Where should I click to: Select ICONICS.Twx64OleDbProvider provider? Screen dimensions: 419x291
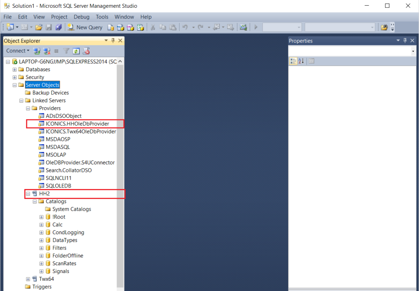pos(81,131)
